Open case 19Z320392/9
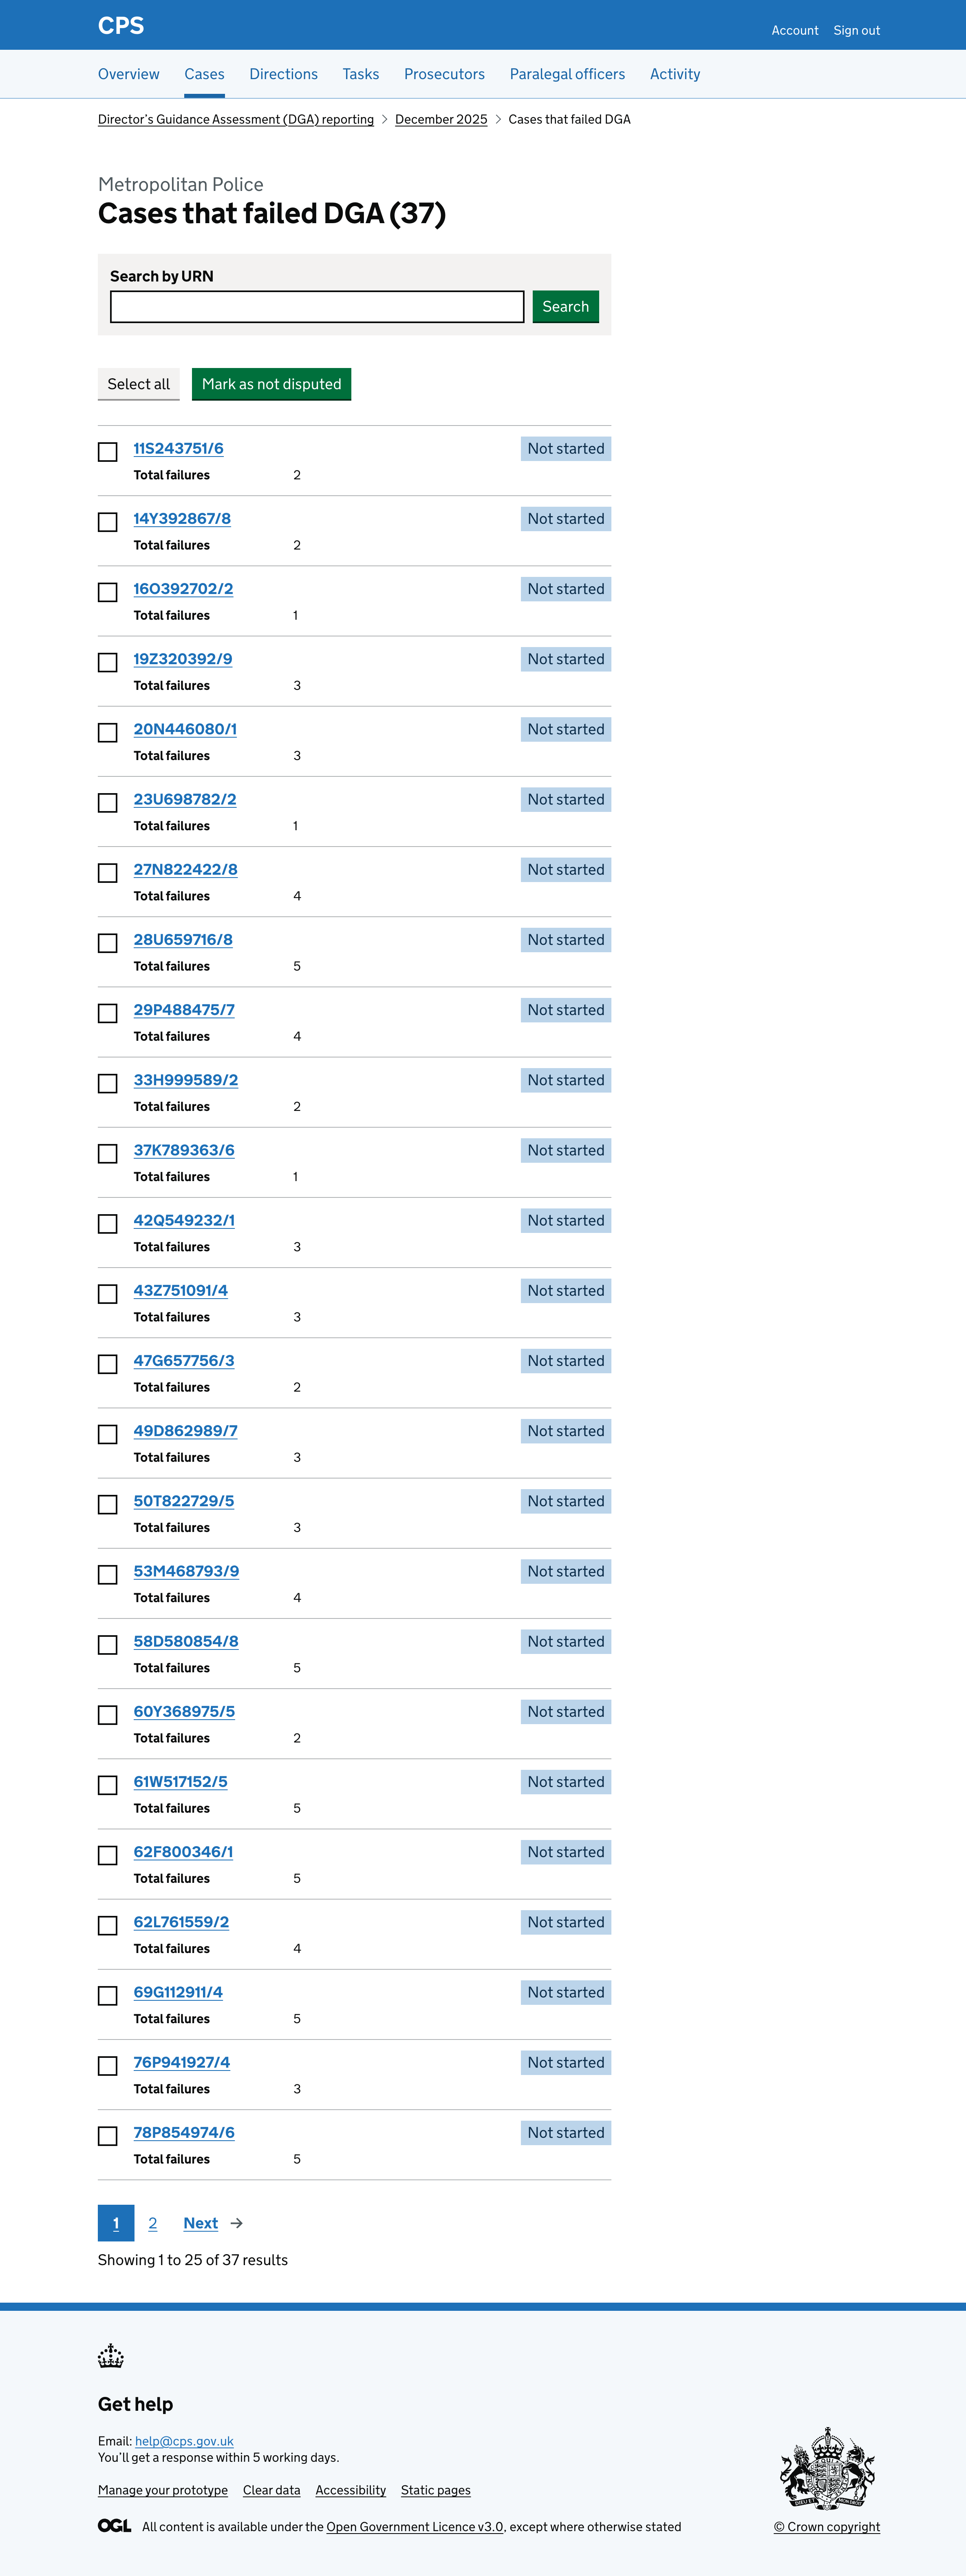Viewport: 966px width, 2576px height. click(x=183, y=659)
